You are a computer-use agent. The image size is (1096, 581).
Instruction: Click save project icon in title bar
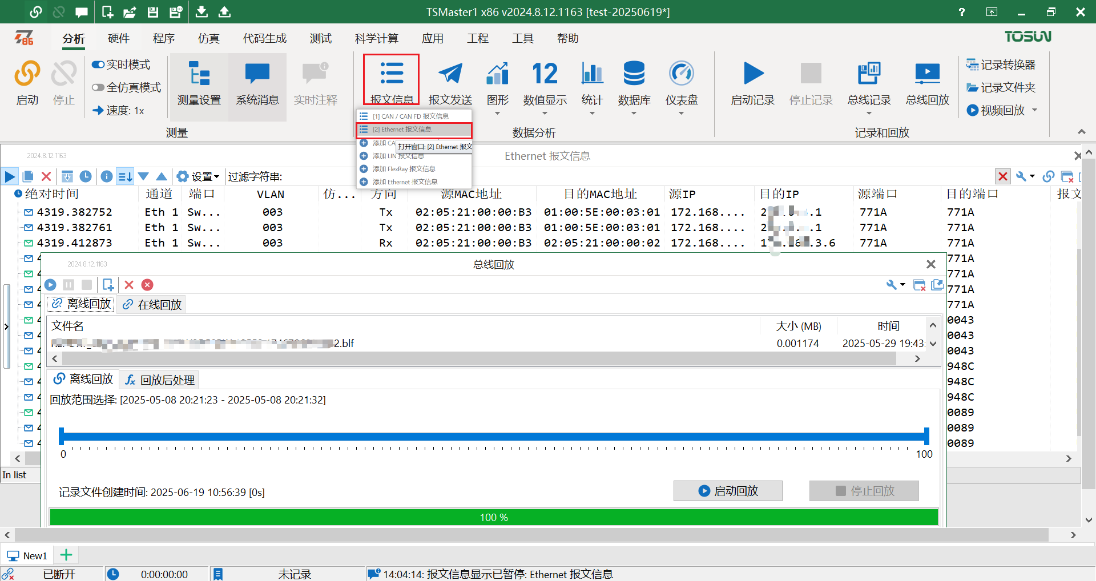[152, 11]
